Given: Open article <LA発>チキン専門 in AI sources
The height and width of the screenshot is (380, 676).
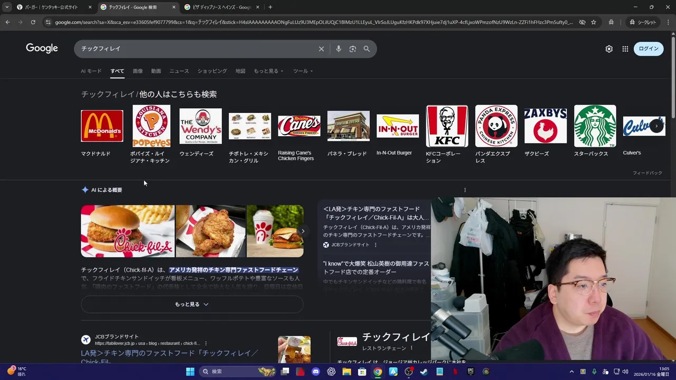Looking at the screenshot, I should [377, 213].
